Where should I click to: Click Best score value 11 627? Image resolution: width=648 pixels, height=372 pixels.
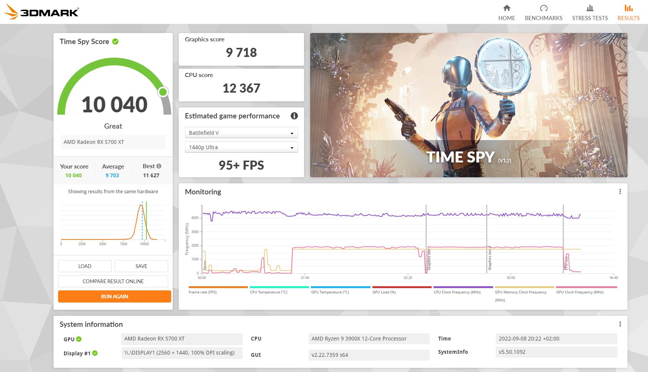pyautogui.click(x=151, y=175)
